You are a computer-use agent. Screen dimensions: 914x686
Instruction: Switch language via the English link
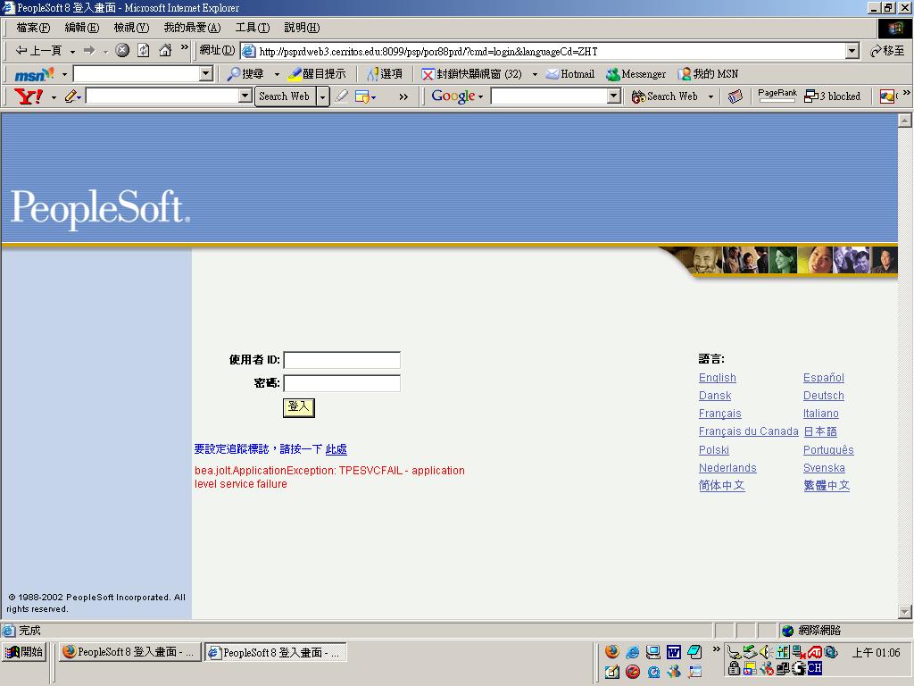717,378
